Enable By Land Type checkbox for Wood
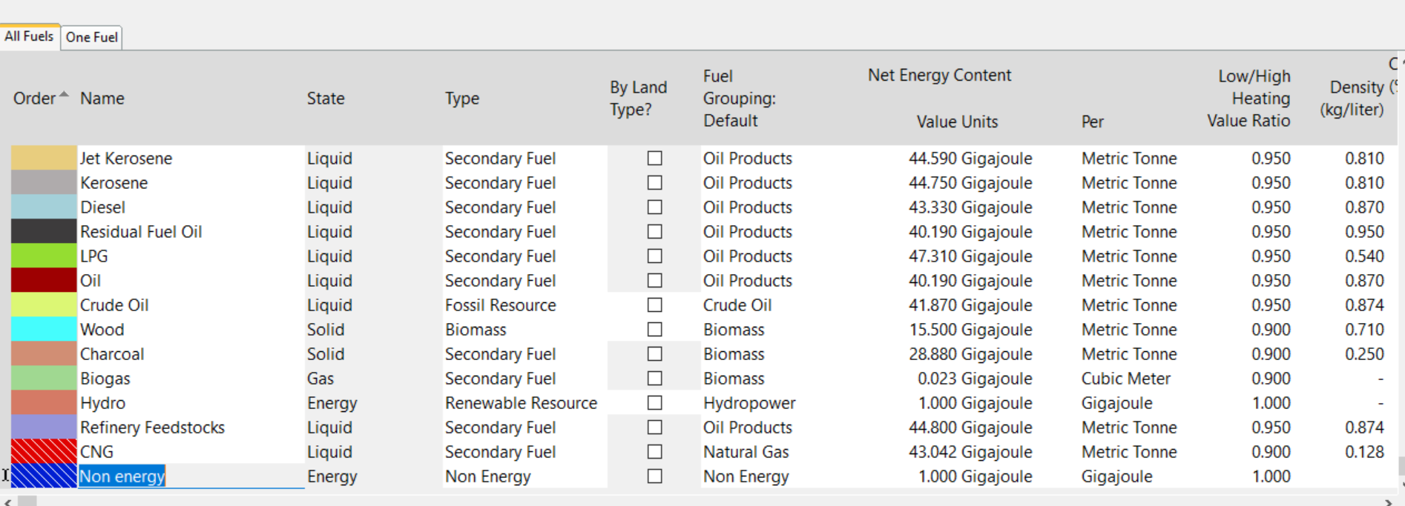This screenshot has width=1405, height=506. coord(654,330)
